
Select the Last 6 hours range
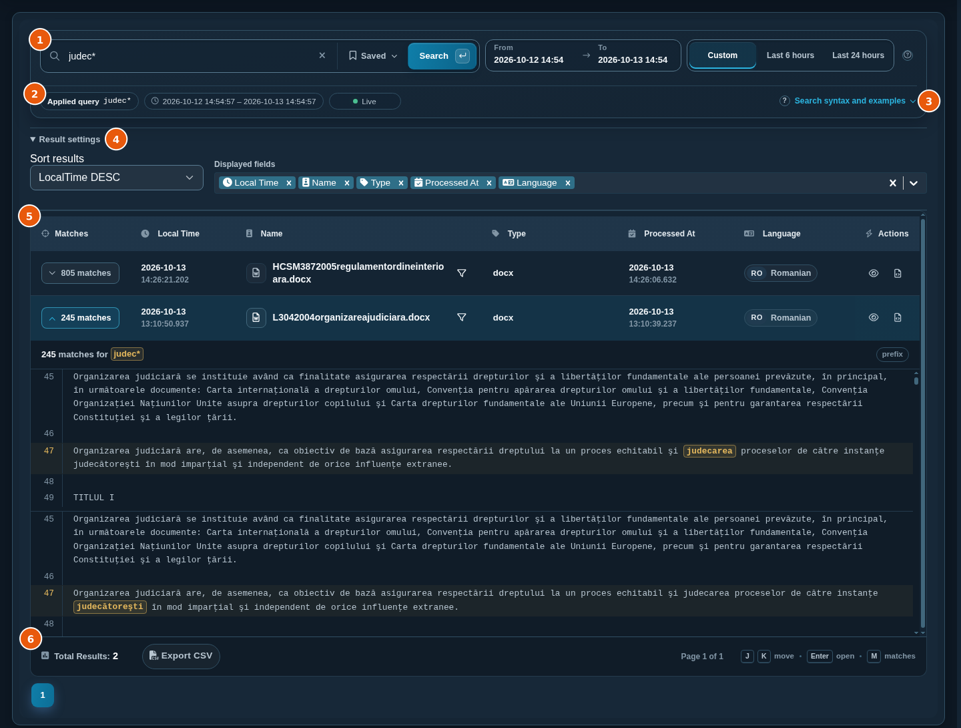click(x=790, y=55)
